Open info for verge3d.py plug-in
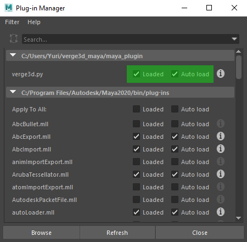Screen dimensions: 247x242 click(x=221, y=74)
